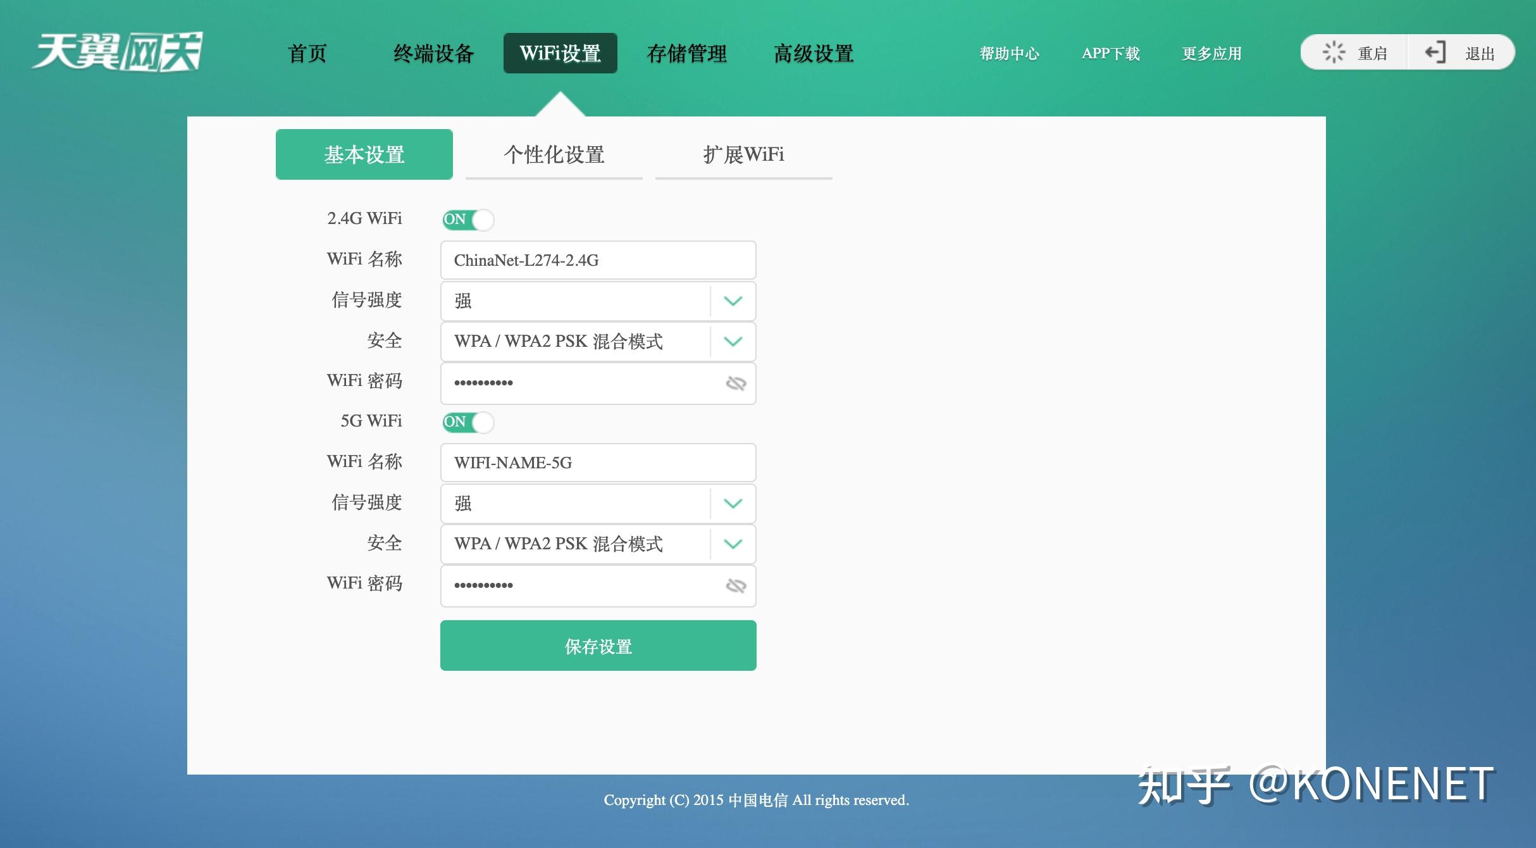The image size is (1536, 848).
Task: Show the 2.4G WiFi password
Action: click(x=736, y=383)
